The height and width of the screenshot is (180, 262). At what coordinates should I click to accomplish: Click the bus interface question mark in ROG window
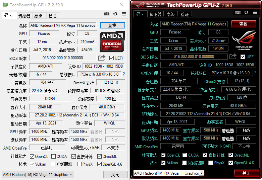click(255, 73)
